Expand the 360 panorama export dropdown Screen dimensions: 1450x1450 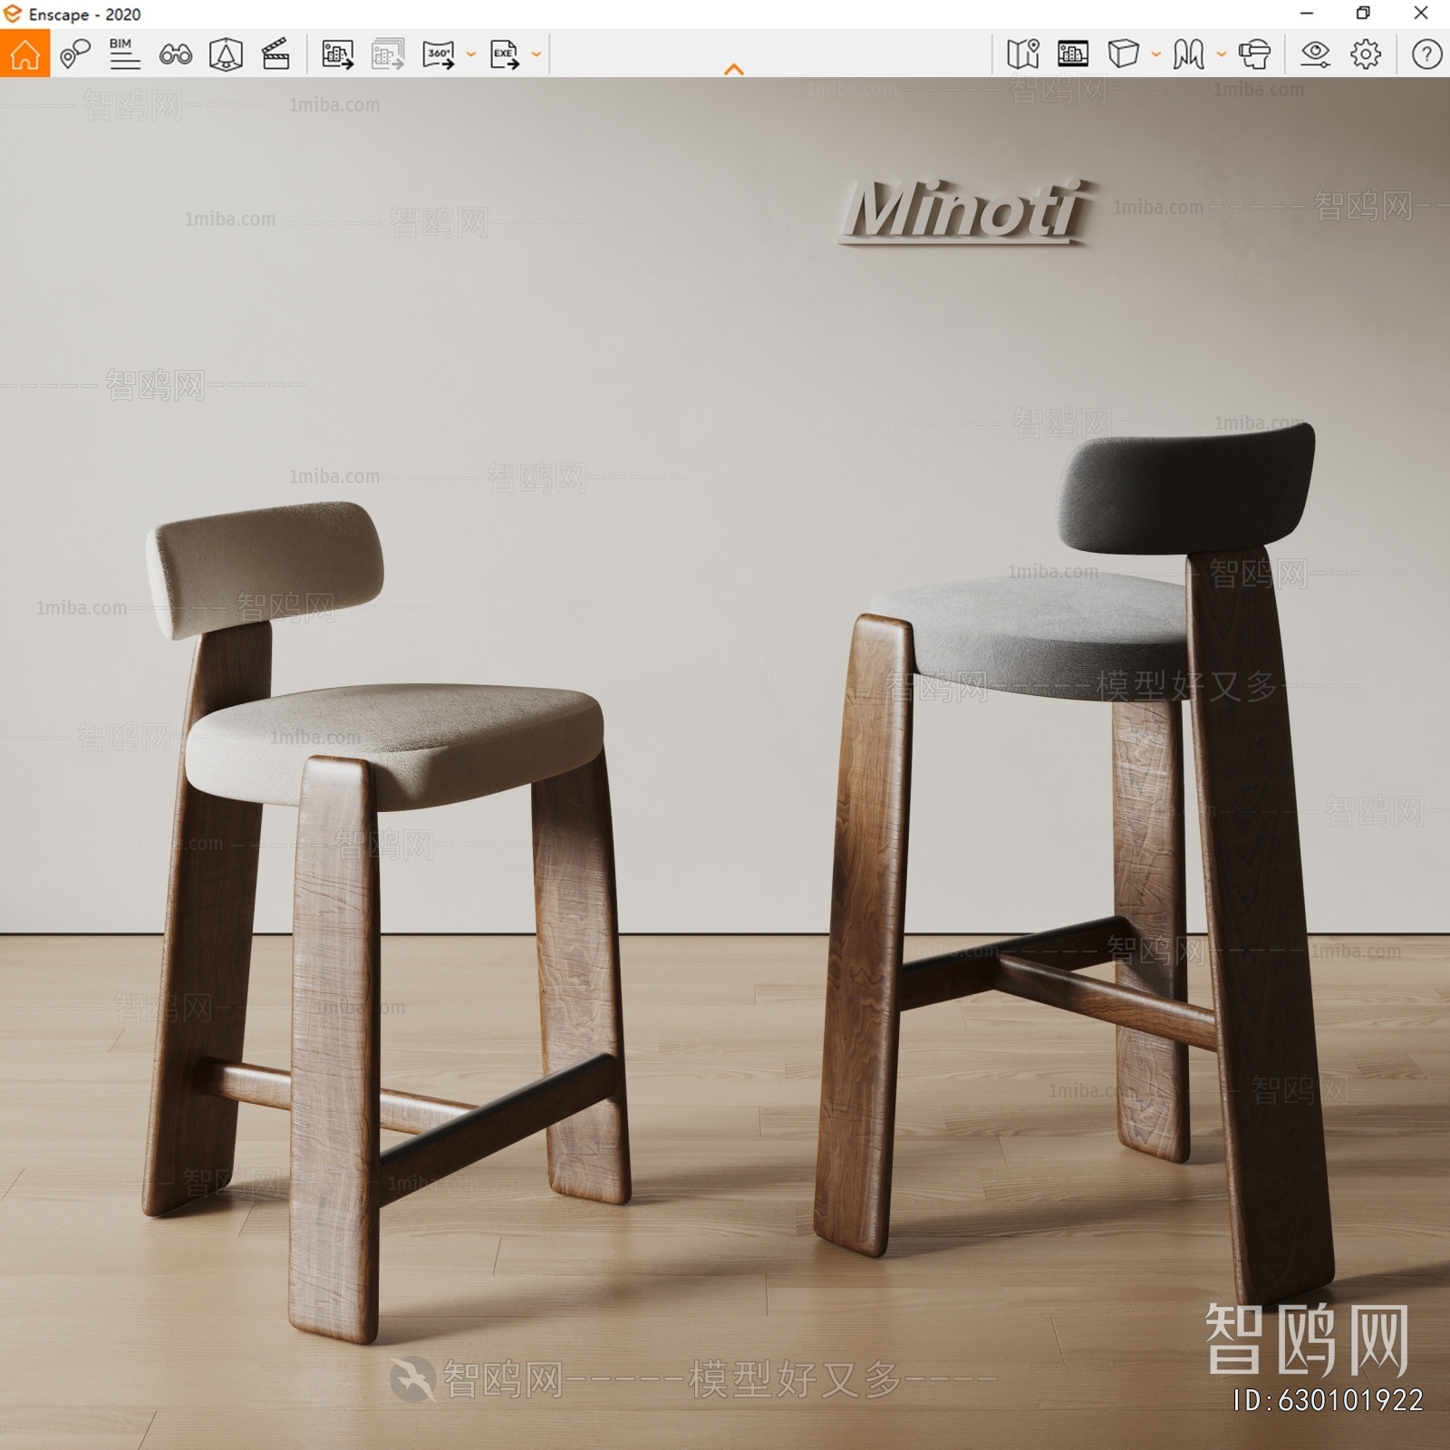point(469,58)
